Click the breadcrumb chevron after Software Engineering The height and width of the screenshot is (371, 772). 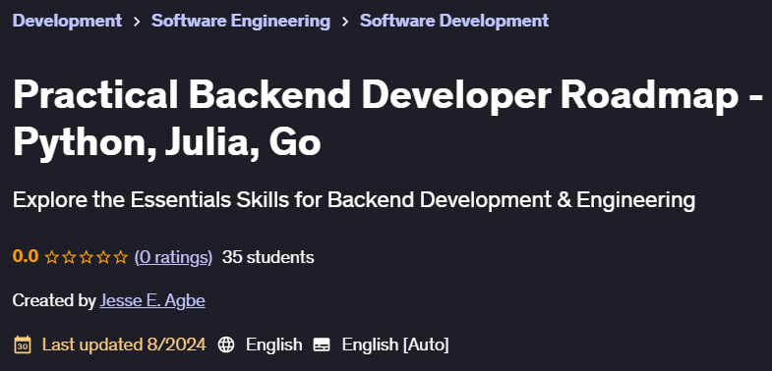(x=345, y=22)
